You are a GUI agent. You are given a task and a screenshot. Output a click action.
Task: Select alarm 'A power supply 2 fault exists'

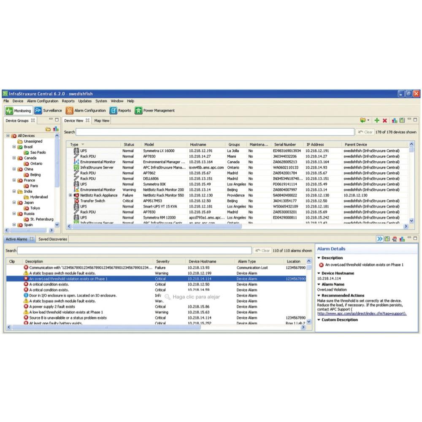coord(156,306)
